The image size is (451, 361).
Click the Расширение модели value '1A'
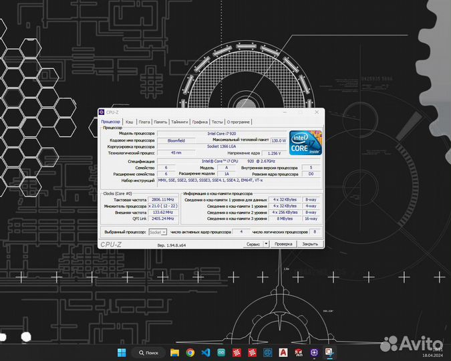[227, 174]
